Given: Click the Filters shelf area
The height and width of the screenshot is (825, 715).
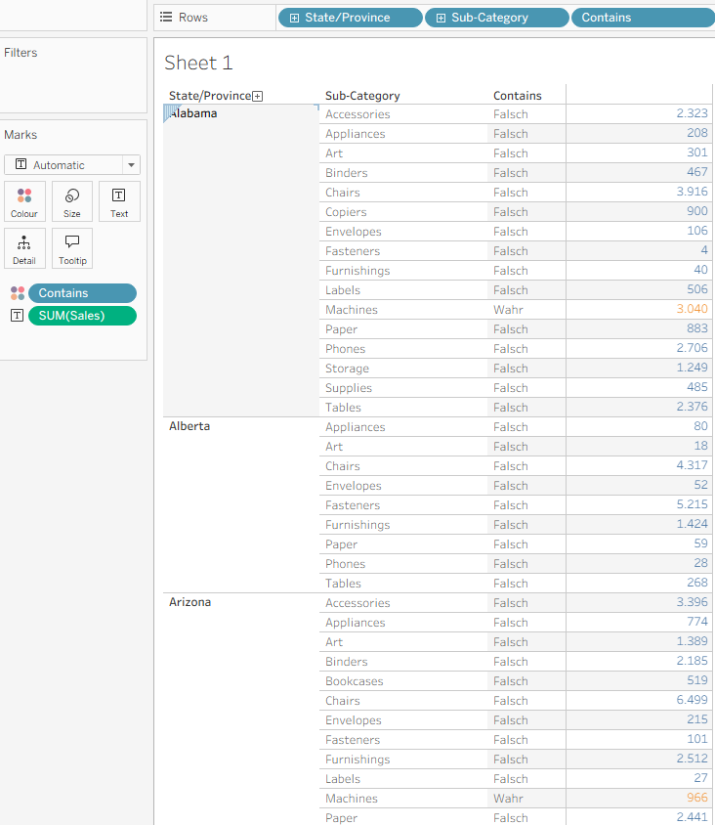Looking at the screenshot, I should [x=73, y=83].
